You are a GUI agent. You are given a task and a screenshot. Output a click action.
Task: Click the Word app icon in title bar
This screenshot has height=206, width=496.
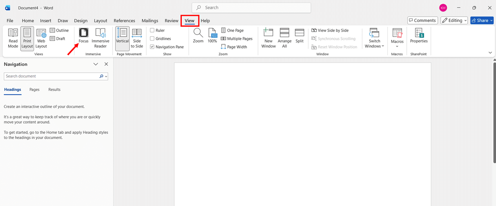pyautogui.click(x=8, y=8)
